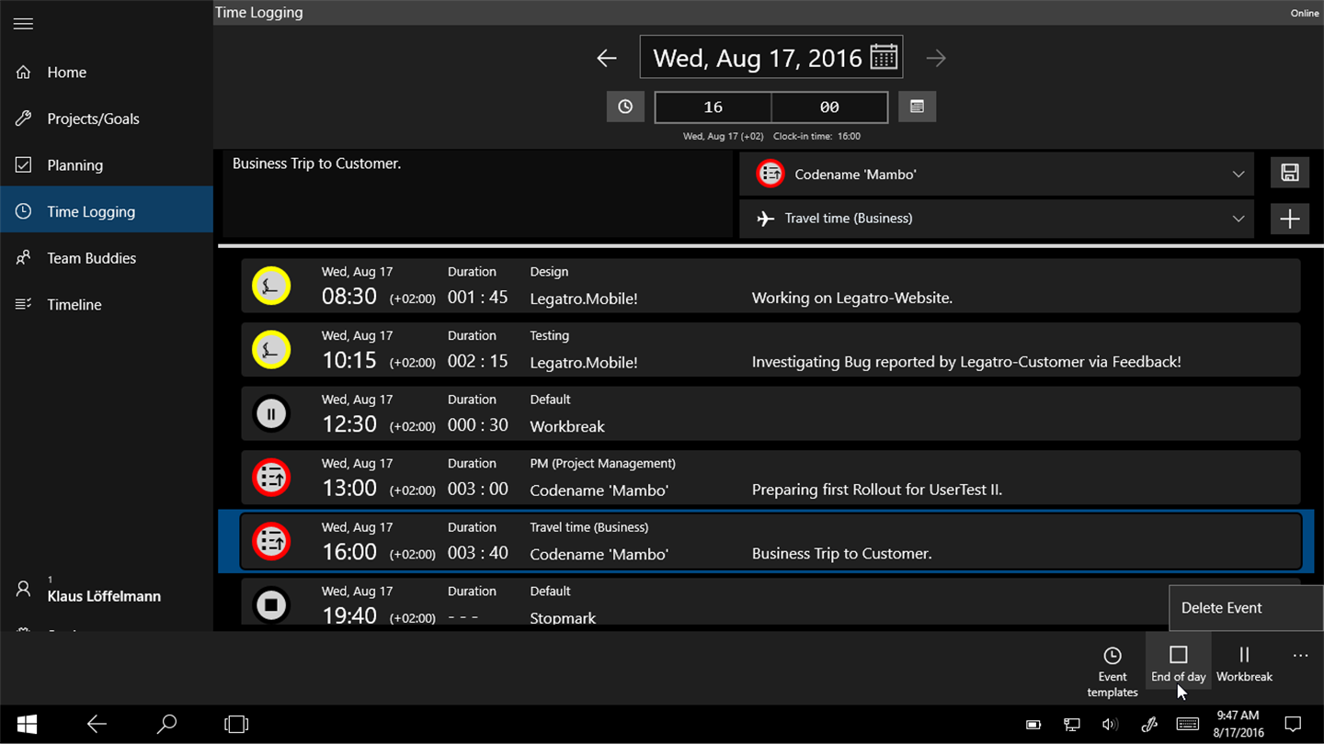Viewport: 1324px width, 744px height.
Task: Click red icon of 13:00 PM entry
Action: 271,478
